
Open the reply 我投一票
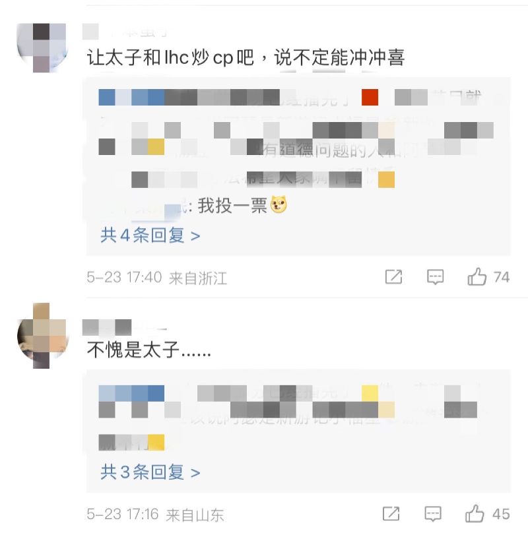232,206
